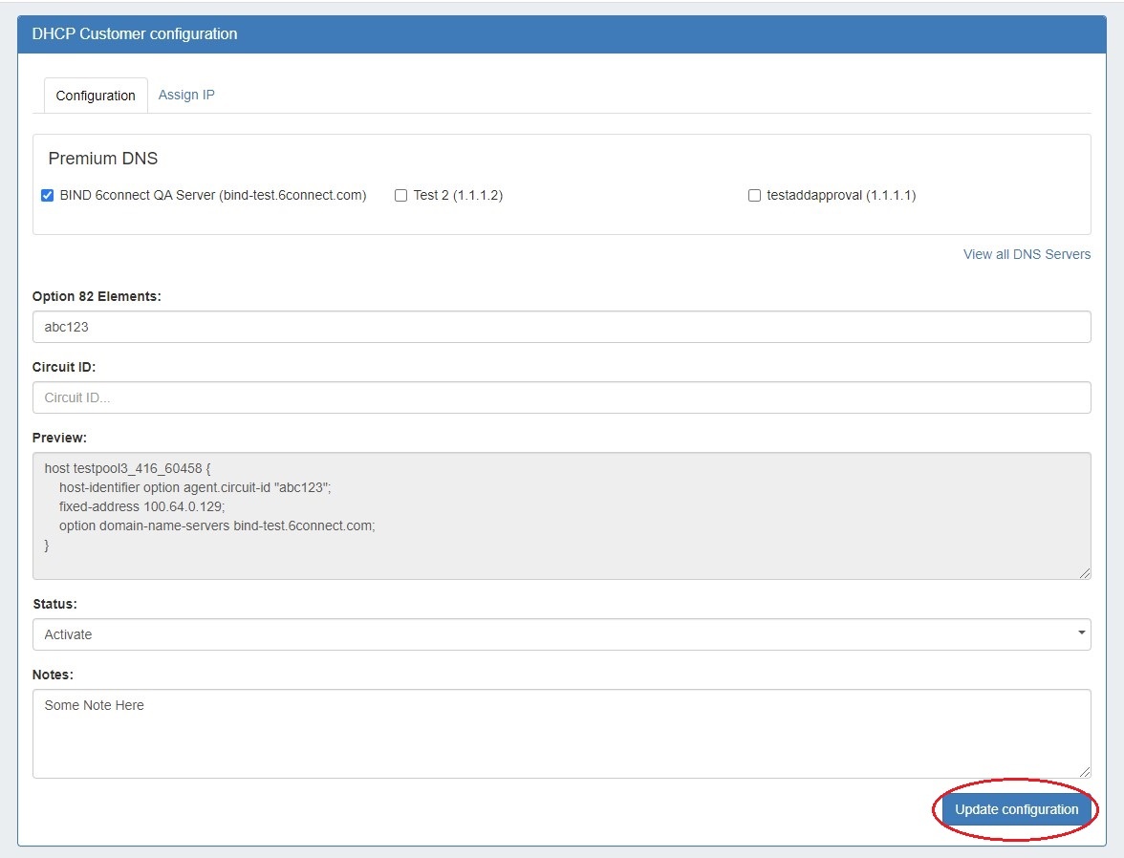The image size is (1124, 858).
Task: Enable the Test 2 (1.1.1.2) checkbox
Action: pyautogui.click(x=401, y=196)
